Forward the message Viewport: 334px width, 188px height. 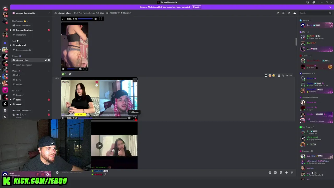pyautogui.click(x=287, y=76)
